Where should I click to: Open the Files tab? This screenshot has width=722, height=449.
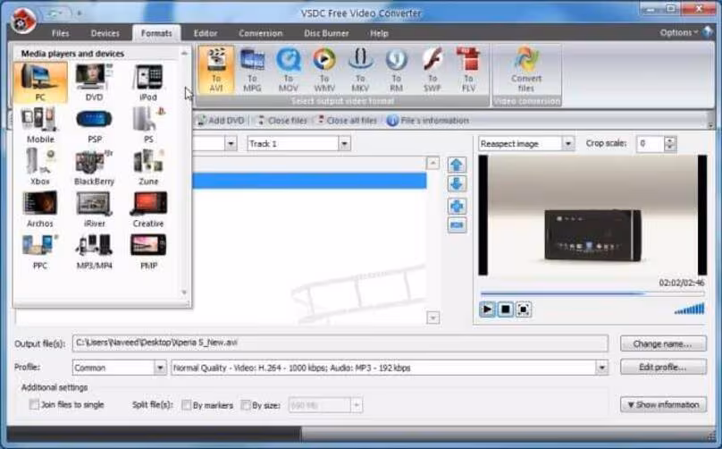[x=61, y=33]
